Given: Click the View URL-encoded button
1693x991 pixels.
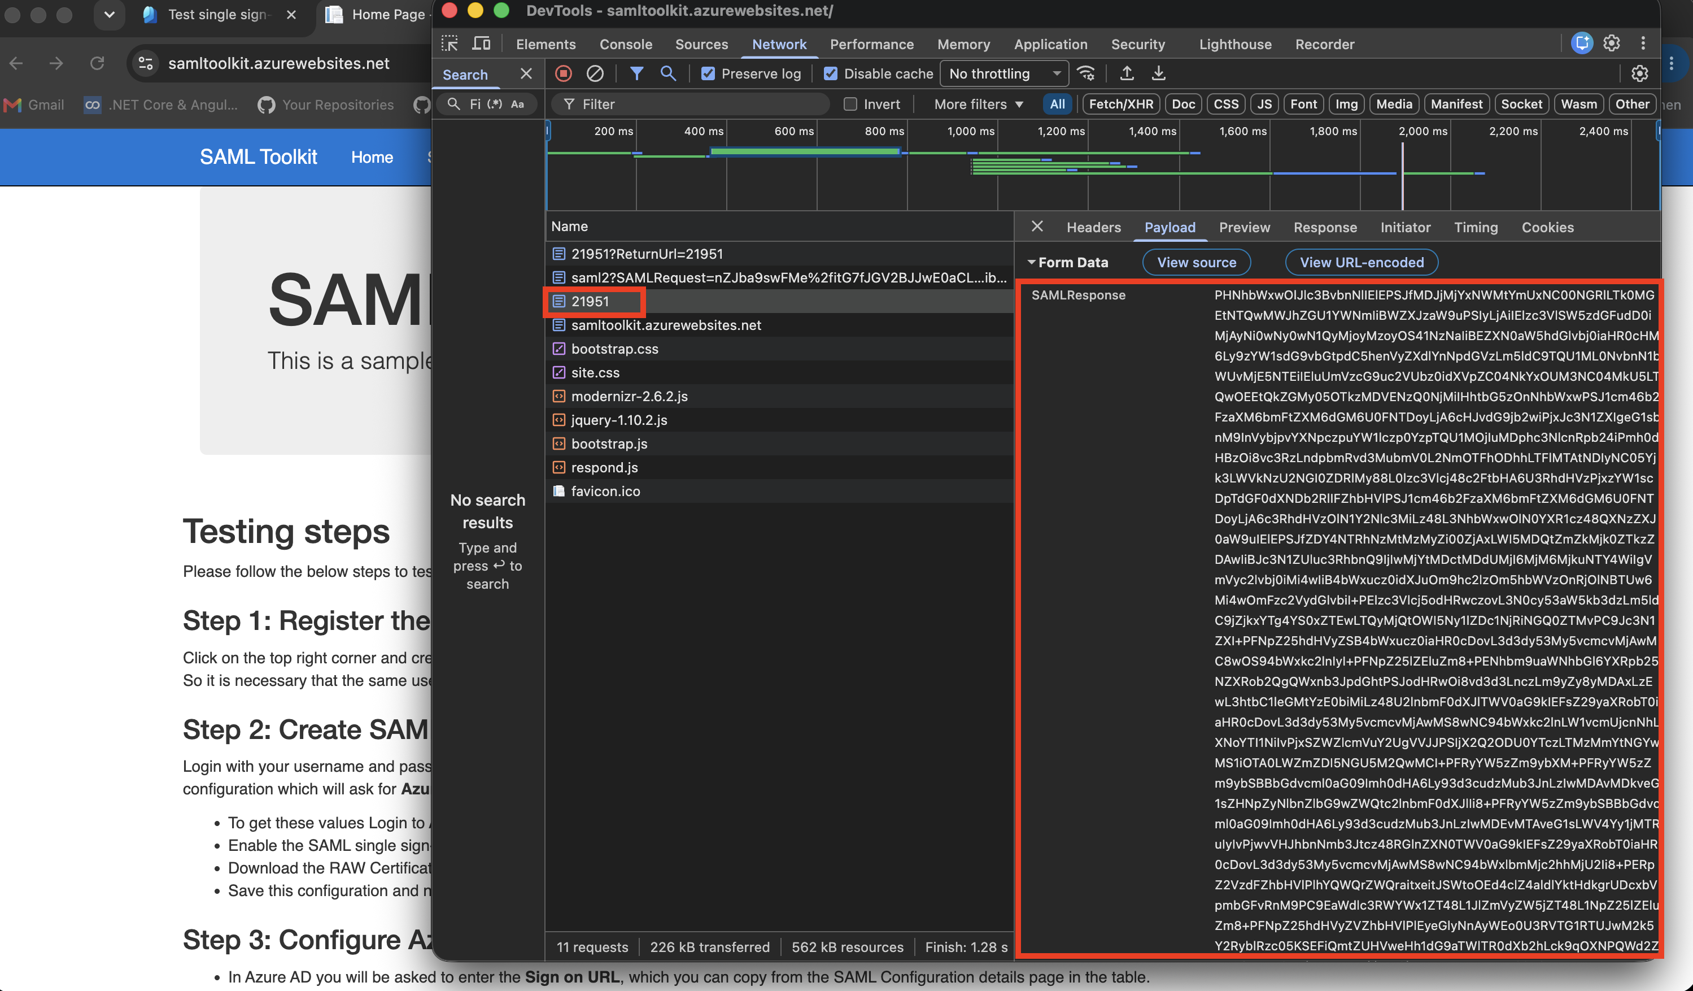Looking at the screenshot, I should pos(1361,262).
